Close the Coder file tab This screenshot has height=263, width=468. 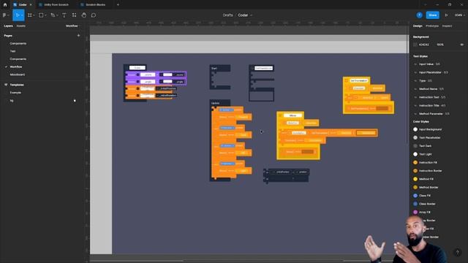coord(31,5)
